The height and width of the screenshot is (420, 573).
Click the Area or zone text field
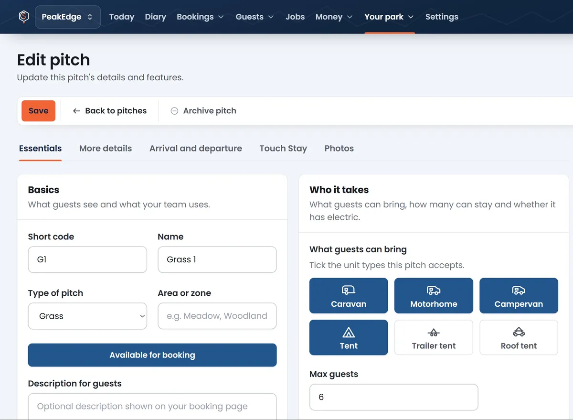pos(217,316)
